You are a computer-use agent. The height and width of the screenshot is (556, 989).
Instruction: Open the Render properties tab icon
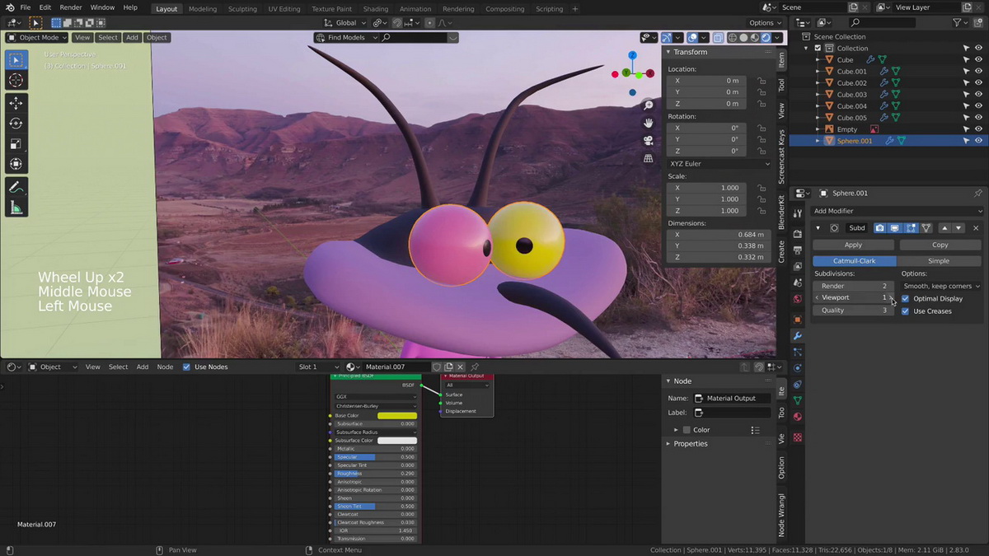click(x=798, y=234)
